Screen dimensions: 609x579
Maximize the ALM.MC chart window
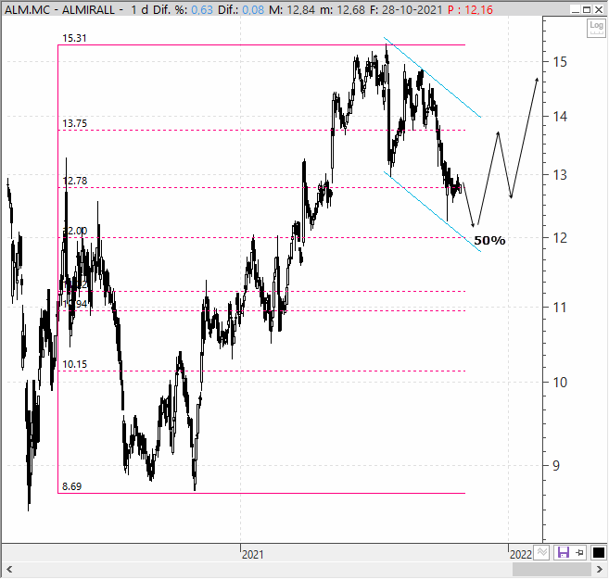click(588, 9)
